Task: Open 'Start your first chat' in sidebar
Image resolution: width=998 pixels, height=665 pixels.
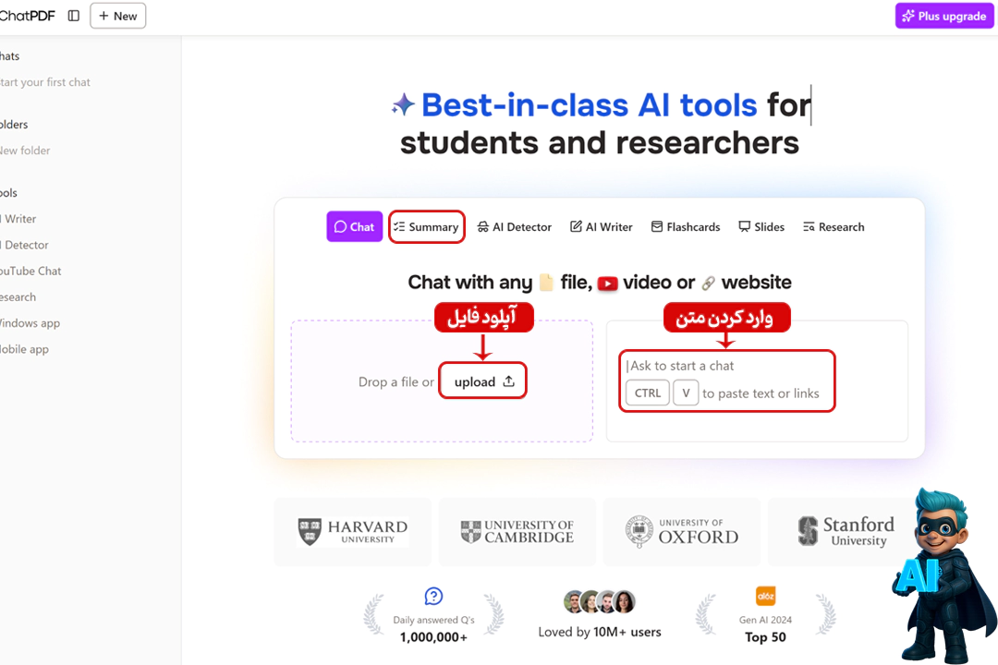Action: [x=46, y=82]
